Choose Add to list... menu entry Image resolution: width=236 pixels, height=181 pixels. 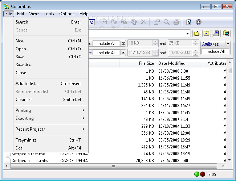51,84
